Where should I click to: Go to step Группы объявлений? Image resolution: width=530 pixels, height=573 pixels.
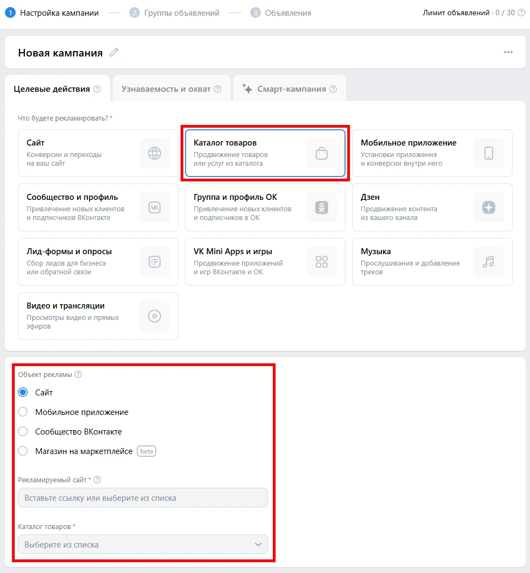(181, 12)
